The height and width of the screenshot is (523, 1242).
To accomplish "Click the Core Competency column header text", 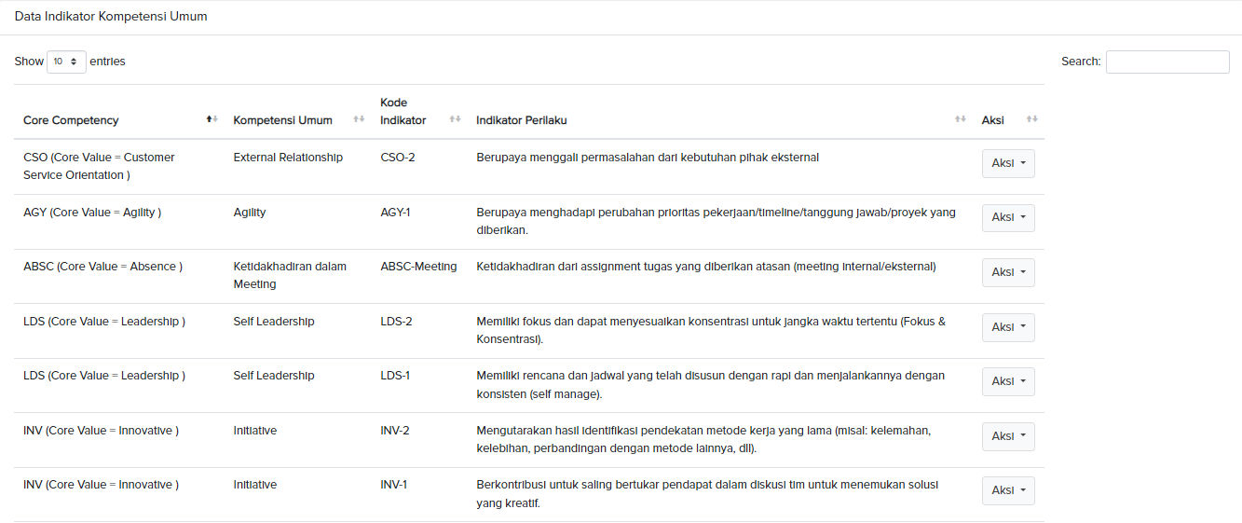I will tap(71, 120).
